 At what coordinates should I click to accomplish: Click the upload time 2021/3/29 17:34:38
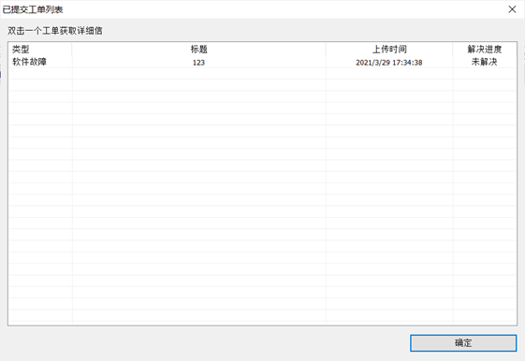[389, 63]
